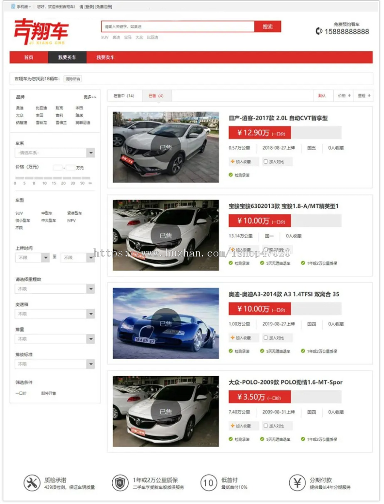Click the mobile version icon in top bar
Viewport: 384px width, 504px height.
tap(13, 6)
